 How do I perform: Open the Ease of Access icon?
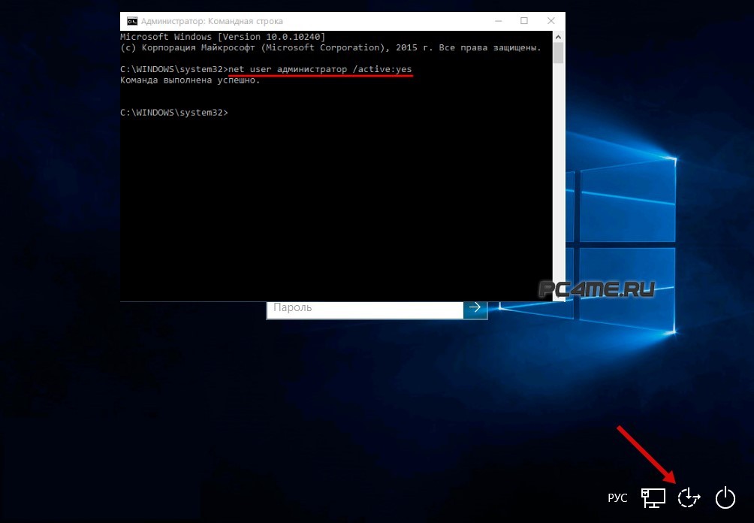(689, 497)
